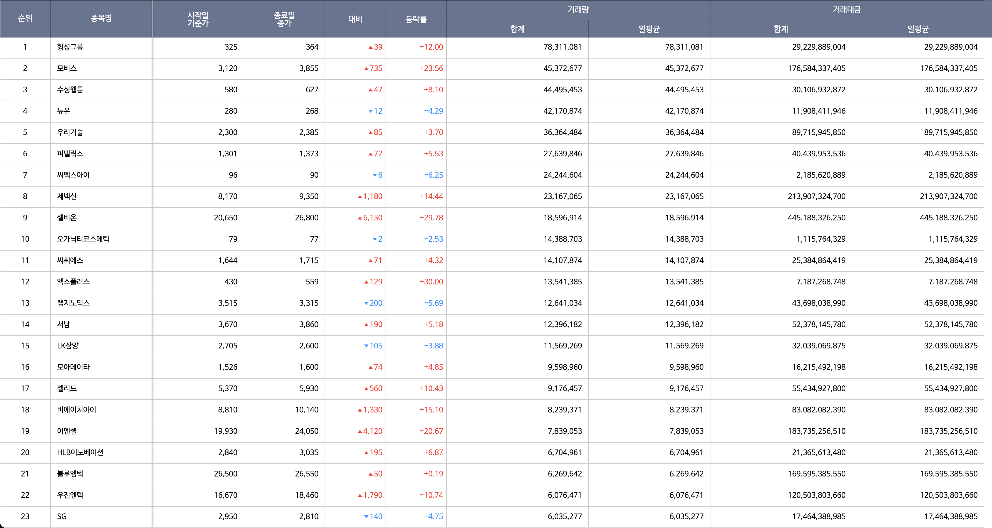Click 엑스플러스 change rate +30.00
This screenshot has width=992, height=528.
pos(431,282)
